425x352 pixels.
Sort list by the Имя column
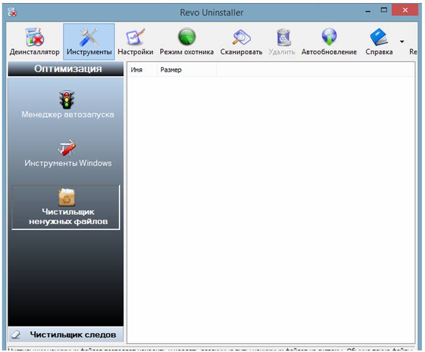tap(141, 71)
